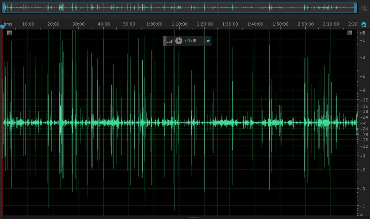The width and height of the screenshot is (370, 219).
Task: Click the 1:50:00 mark on the time ruler
Action: pos(280,24)
